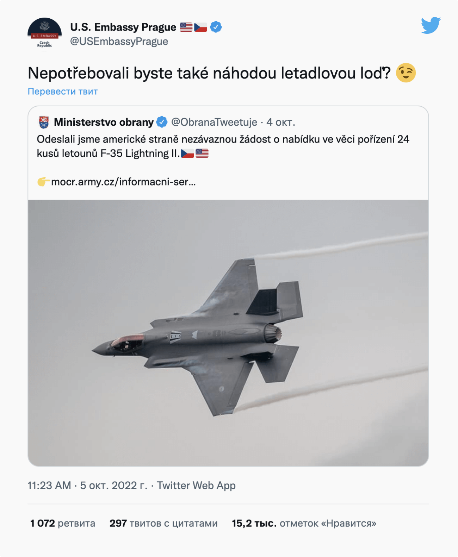This screenshot has width=458, height=557.
Task: Click the embassy's blue verified badge
Action: pyautogui.click(x=216, y=27)
